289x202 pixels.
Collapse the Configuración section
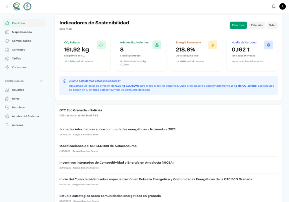coord(41,81)
